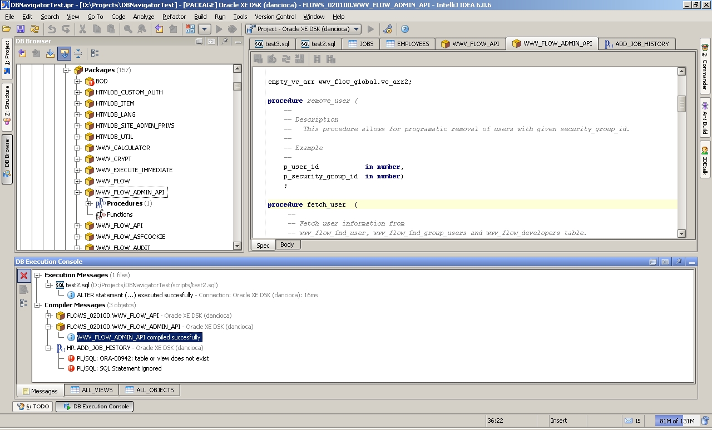
Task: Open the ALL_OBJECTS result tab
Action: [150, 390]
